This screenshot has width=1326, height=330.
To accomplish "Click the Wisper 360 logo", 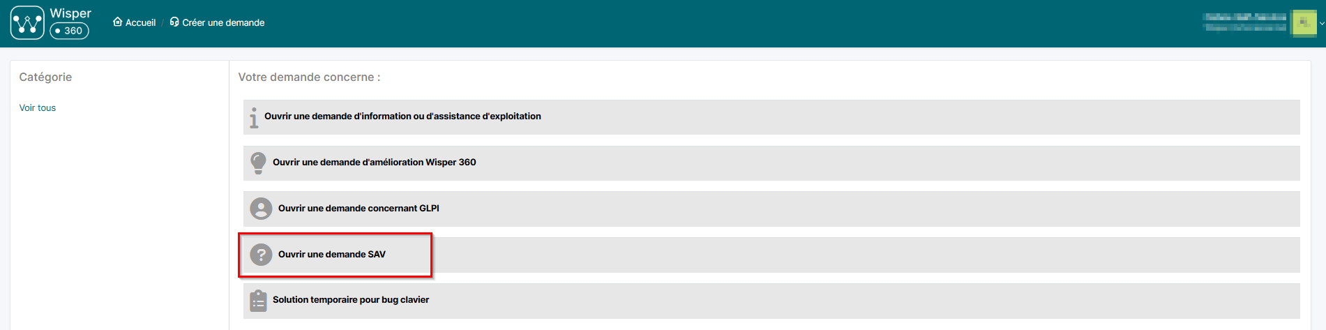I will click(51, 23).
